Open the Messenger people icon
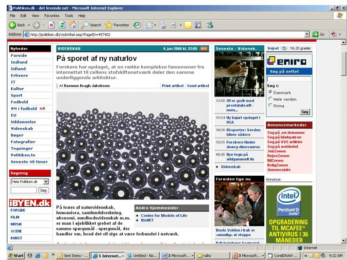This screenshot has height=260, width=347. click(209, 25)
